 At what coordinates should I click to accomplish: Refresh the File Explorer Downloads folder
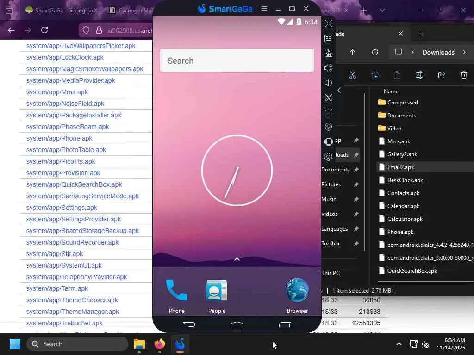(x=375, y=52)
